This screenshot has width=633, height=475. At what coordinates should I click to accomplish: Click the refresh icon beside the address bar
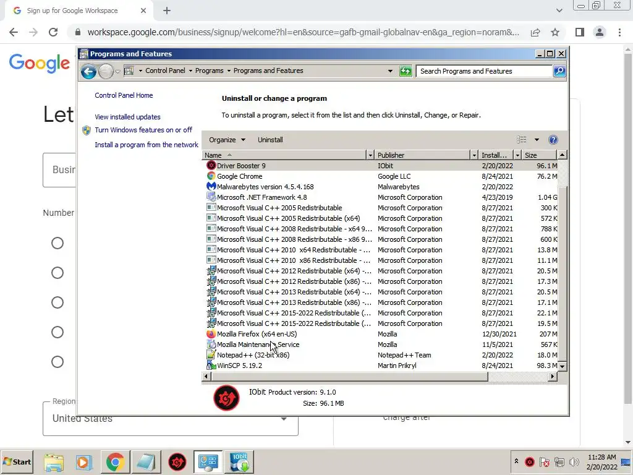[x=406, y=71]
